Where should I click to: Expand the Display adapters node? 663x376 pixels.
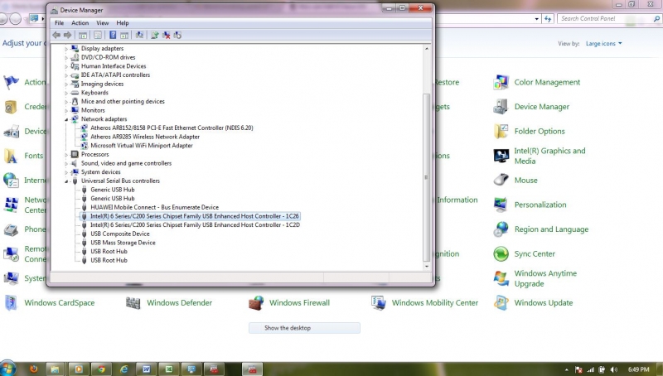point(66,48)
